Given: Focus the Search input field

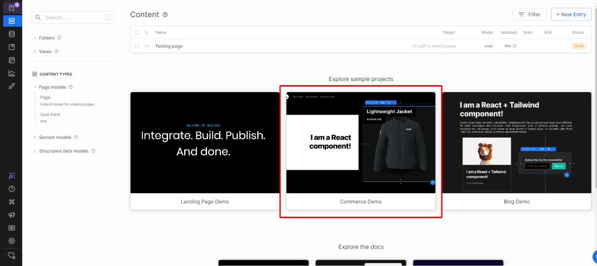Looking at the screenshot, I should click(x=73, y=17).
